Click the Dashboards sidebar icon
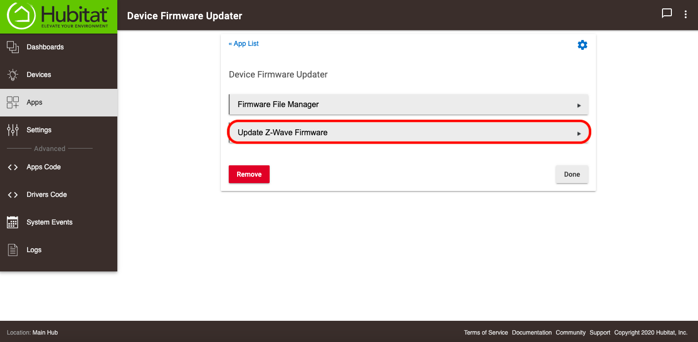This screenshot has height=342, width=698. [13, 47]
